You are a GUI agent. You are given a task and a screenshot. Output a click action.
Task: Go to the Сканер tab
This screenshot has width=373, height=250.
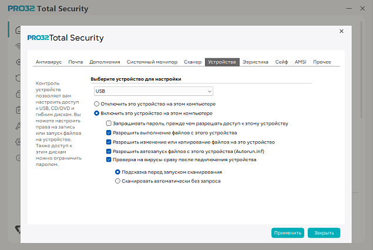click(x=193, y=62)
